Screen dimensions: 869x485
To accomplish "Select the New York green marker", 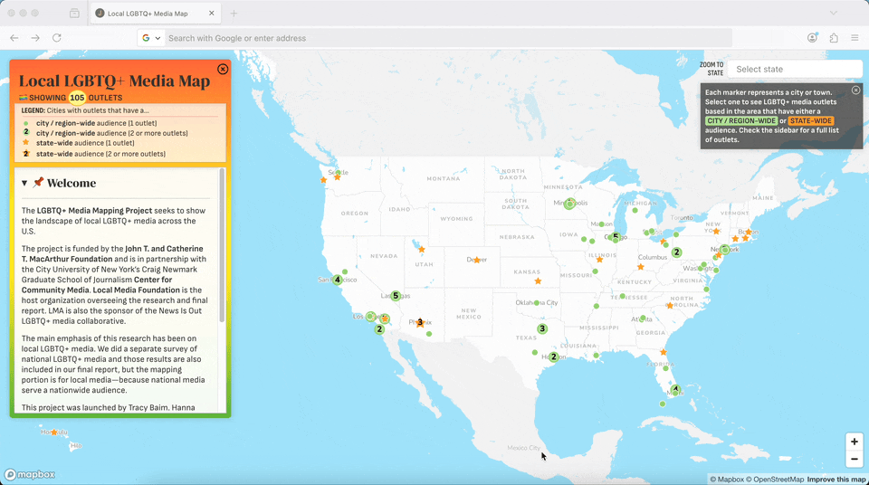I will tap(725, 250).
